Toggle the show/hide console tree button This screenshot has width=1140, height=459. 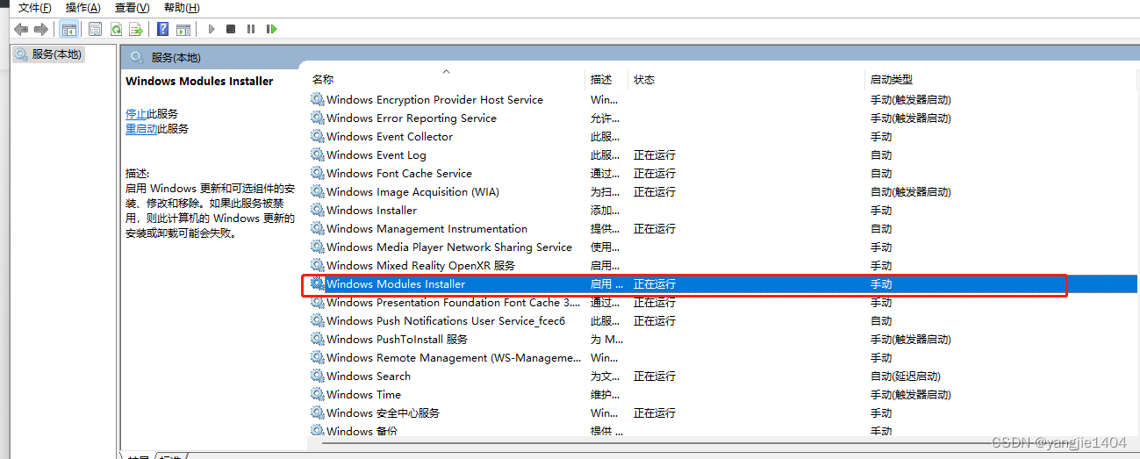coord(68,29)
